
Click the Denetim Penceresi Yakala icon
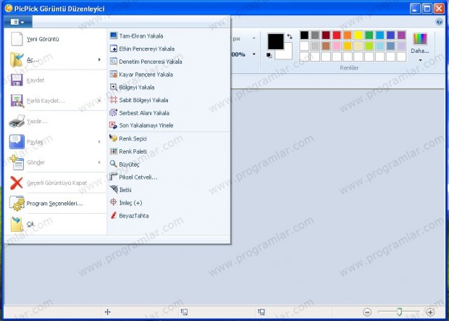click(114, 62)
